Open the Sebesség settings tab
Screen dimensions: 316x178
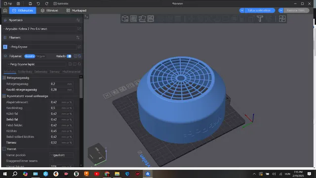point(40,72)
